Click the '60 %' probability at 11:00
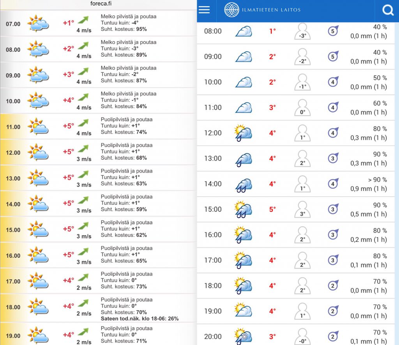Screen dimensions: 399x345 click(x=380, y=104)
